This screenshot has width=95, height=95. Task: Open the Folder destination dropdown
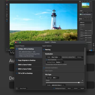[54, 57]
